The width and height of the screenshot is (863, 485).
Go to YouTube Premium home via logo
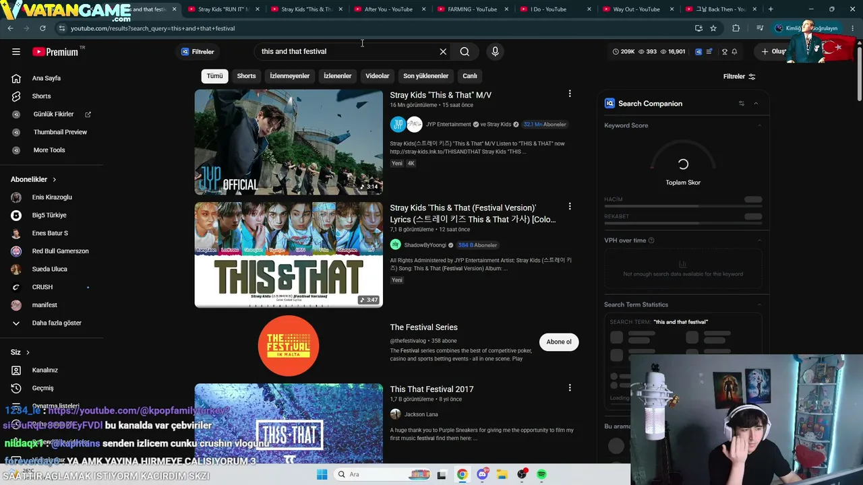(55, 52)
